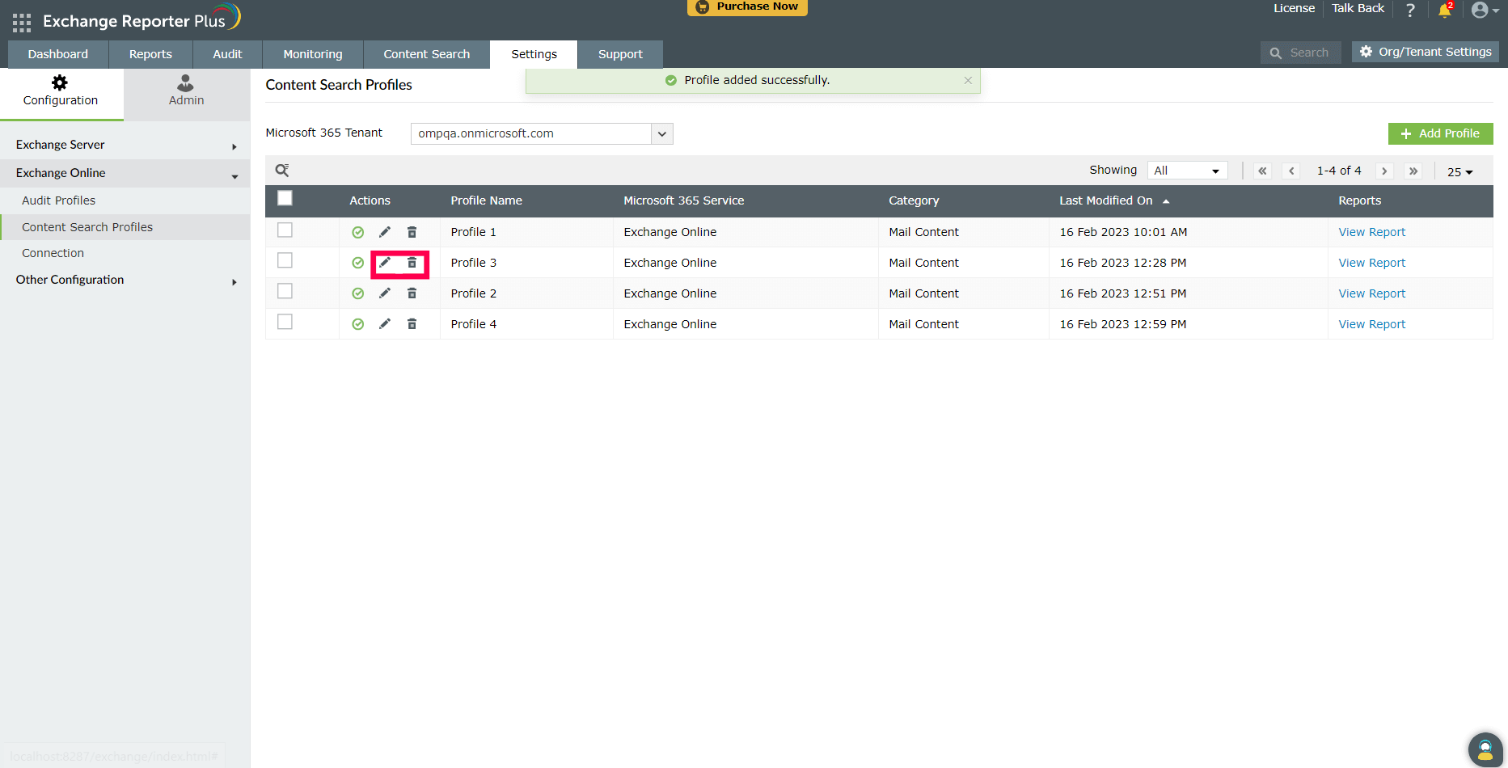Click the table search magnifier icon

[282, 170]
